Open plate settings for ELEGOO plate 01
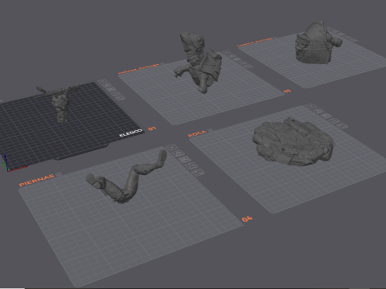 pyautogui.click(x=121, y=98)
